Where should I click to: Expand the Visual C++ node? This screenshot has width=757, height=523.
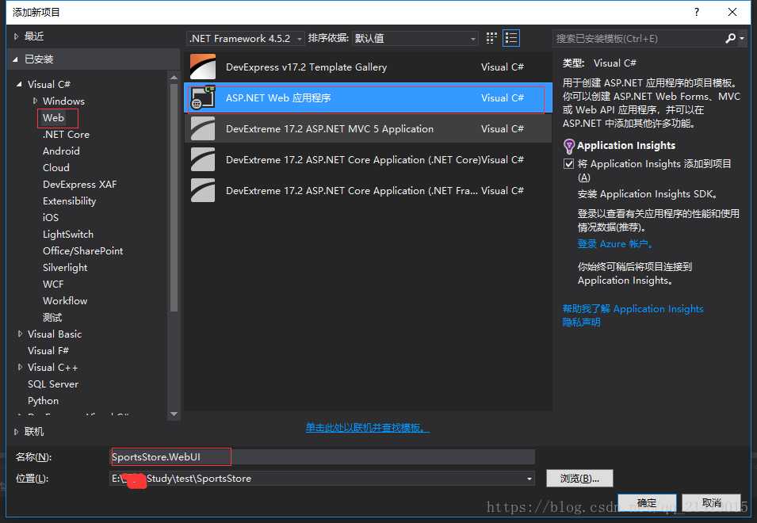point(20,367)
